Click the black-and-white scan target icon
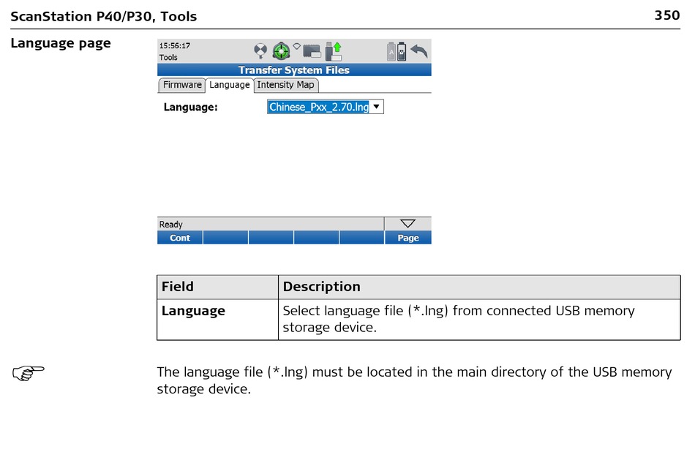Image resolution: width=695 pixels, height=474 pixels. tap(260, 51)
